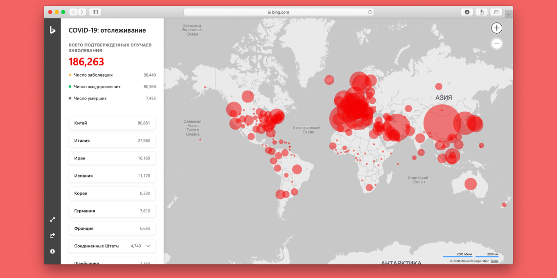
Task: Click the Bing logo in the sidebar
Action: pyautogui.click(x=52, y=30)
